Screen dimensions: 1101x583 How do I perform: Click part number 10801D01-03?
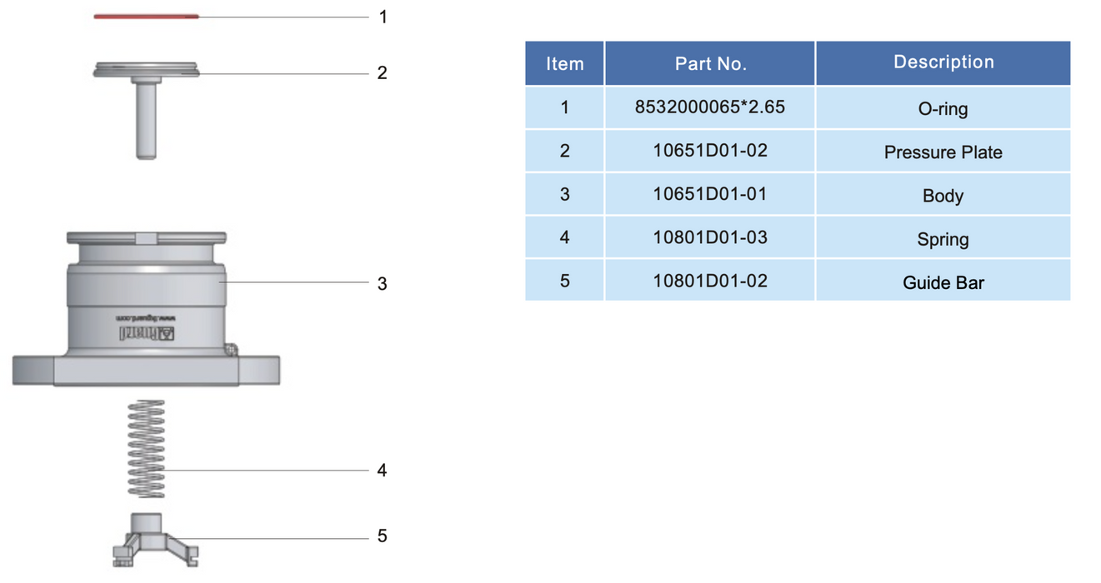[x=710, y=237]
